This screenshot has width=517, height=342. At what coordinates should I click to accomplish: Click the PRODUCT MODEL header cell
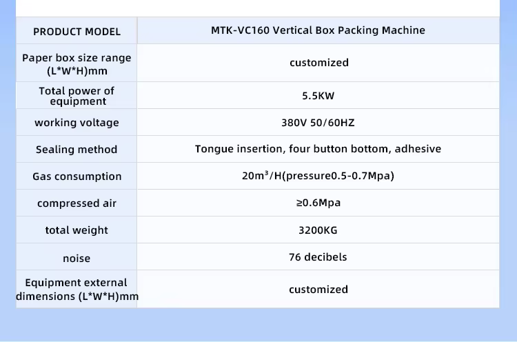coord(77,32)
